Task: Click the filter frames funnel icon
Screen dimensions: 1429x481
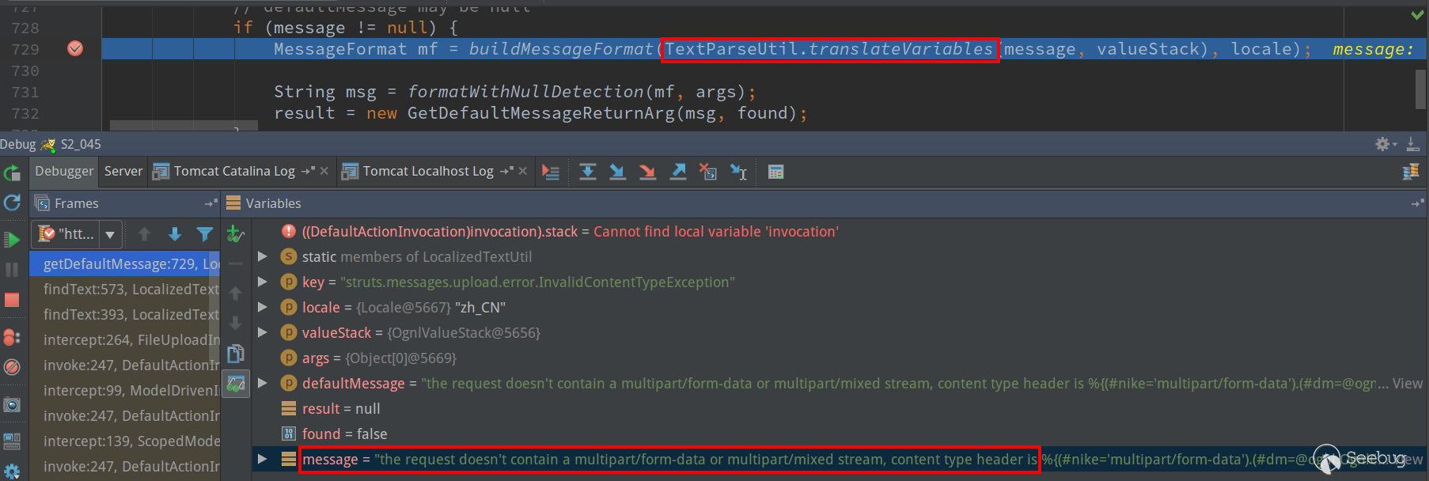Action: pos(205,234)
